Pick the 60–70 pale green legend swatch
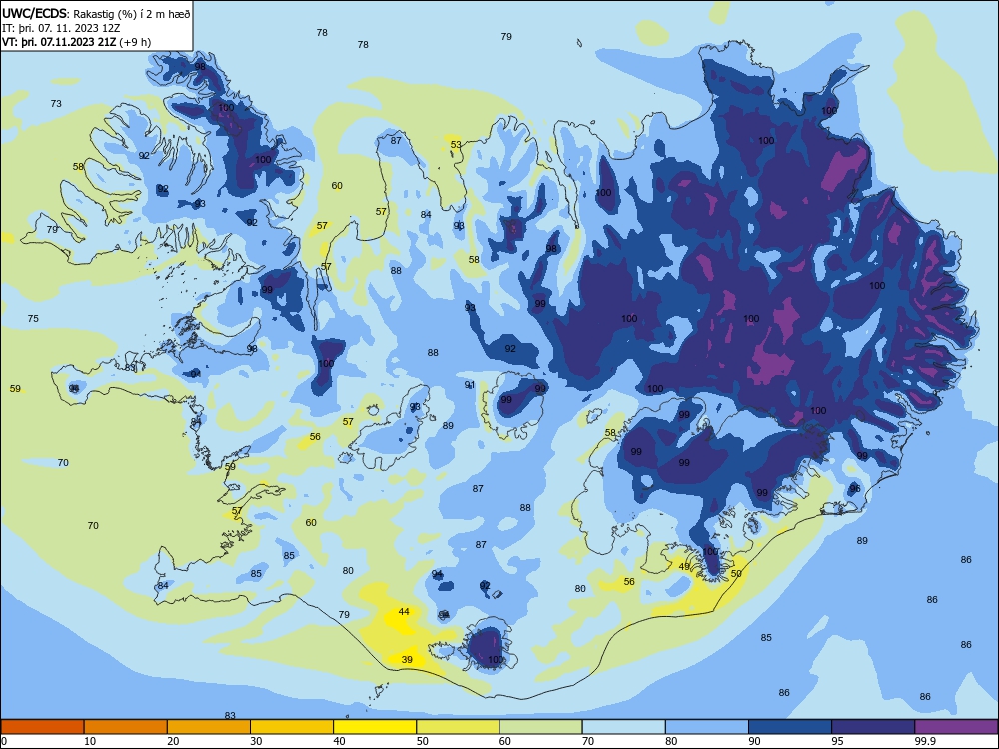The image size is (999, 749). 540,727
